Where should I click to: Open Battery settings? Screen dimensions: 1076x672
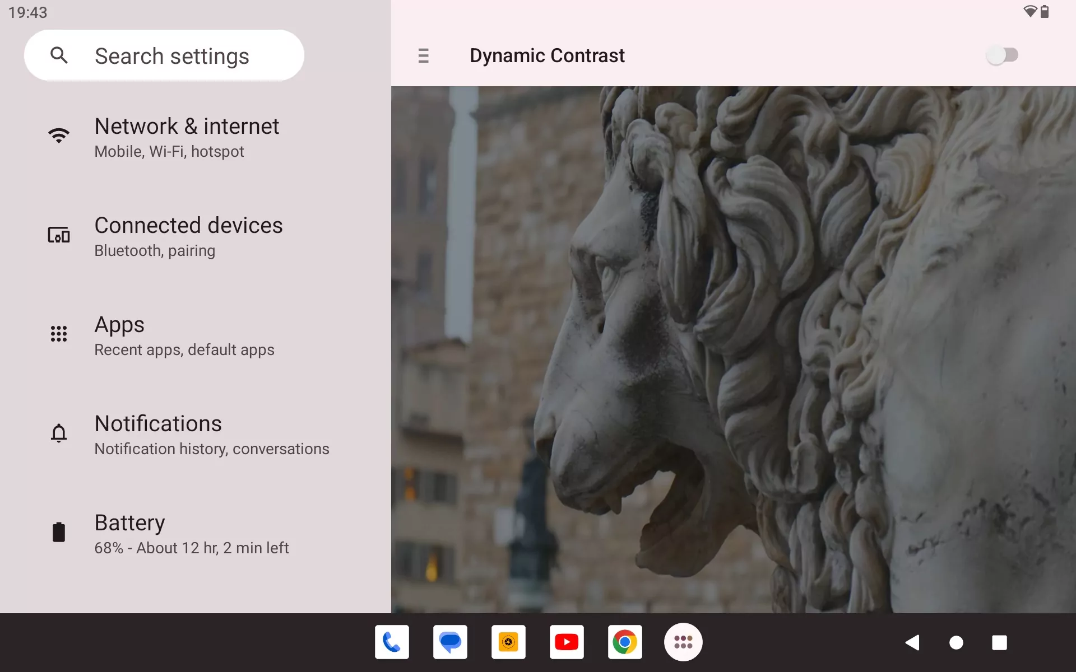[196, 534]
